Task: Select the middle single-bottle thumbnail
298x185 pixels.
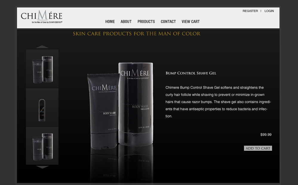Action: [42, 107]
